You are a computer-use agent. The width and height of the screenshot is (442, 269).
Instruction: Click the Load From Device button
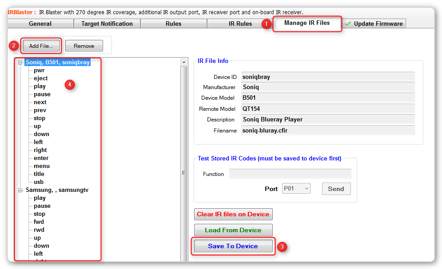[x=233, y=230]
